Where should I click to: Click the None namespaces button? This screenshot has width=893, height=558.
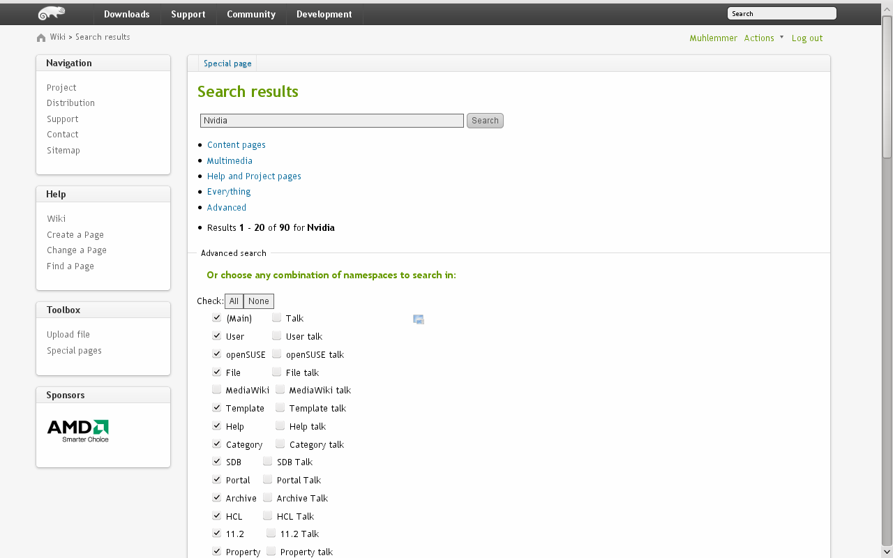pos(259,301)
